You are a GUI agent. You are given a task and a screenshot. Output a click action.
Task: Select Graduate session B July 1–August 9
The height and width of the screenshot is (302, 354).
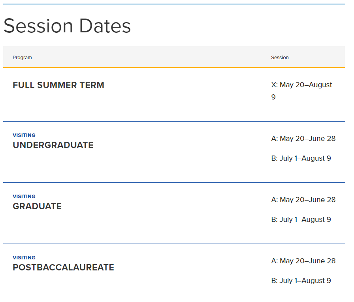click(301, 219)
